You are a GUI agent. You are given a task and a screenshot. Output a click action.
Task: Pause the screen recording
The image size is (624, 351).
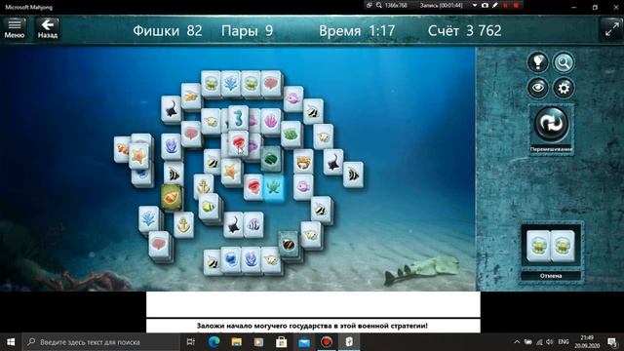505,5
